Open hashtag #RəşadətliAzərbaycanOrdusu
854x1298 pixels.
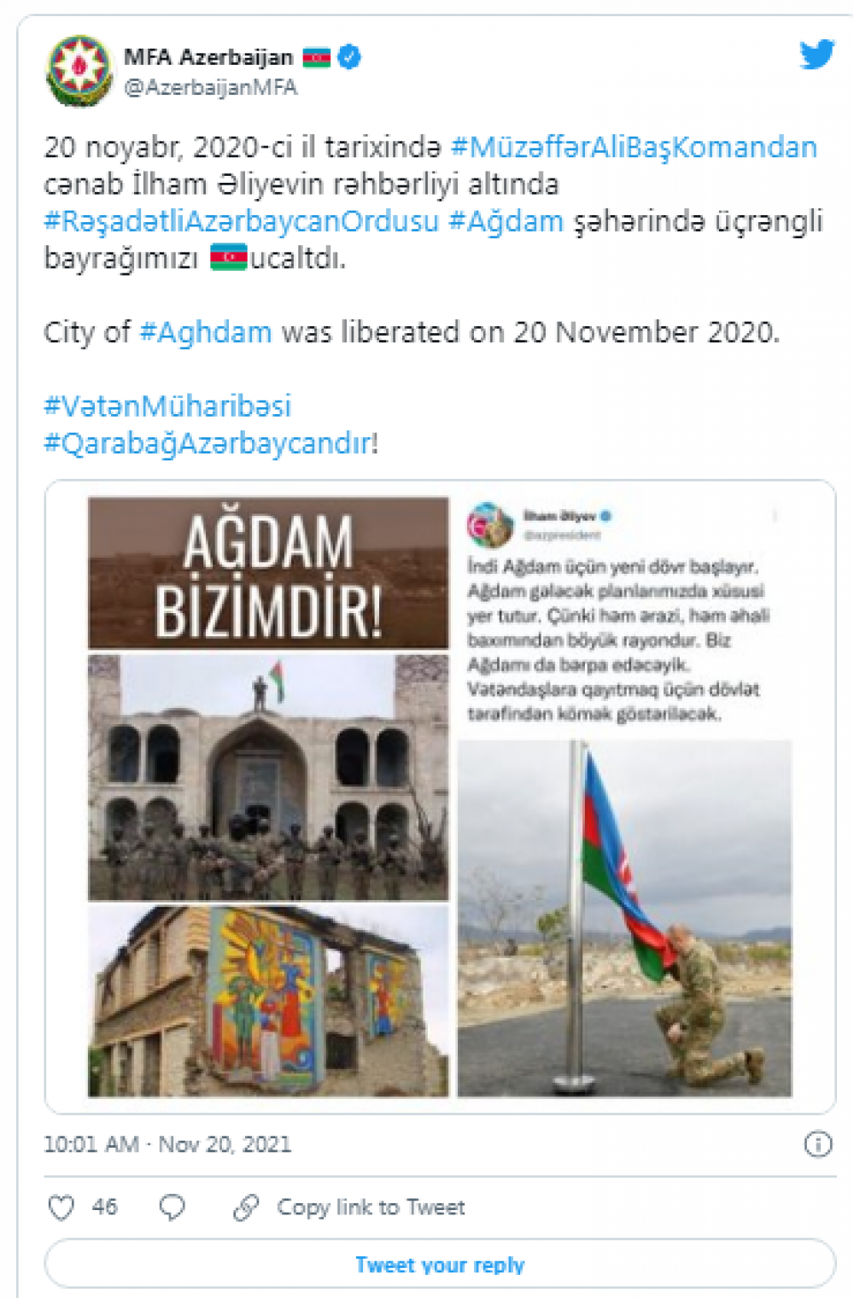tap(242, 221)
